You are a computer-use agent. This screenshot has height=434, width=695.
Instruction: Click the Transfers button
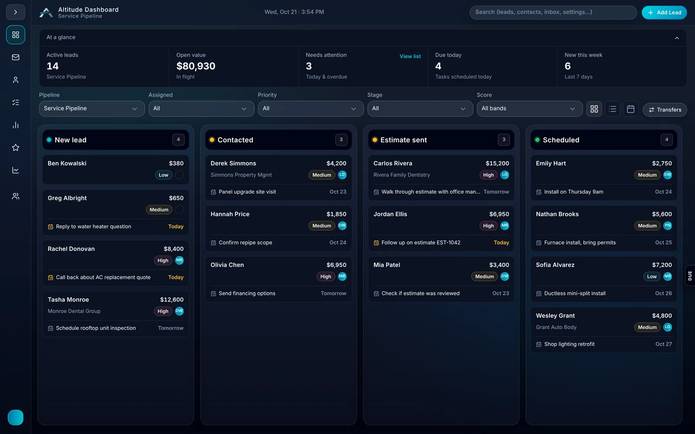pyautogui.click(x=665, y=110)
